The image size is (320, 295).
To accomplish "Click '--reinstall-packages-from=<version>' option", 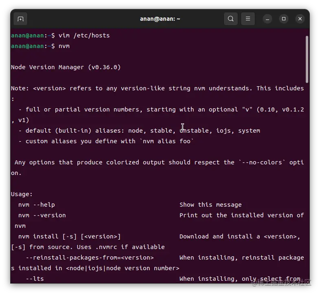I will [90, 258].
